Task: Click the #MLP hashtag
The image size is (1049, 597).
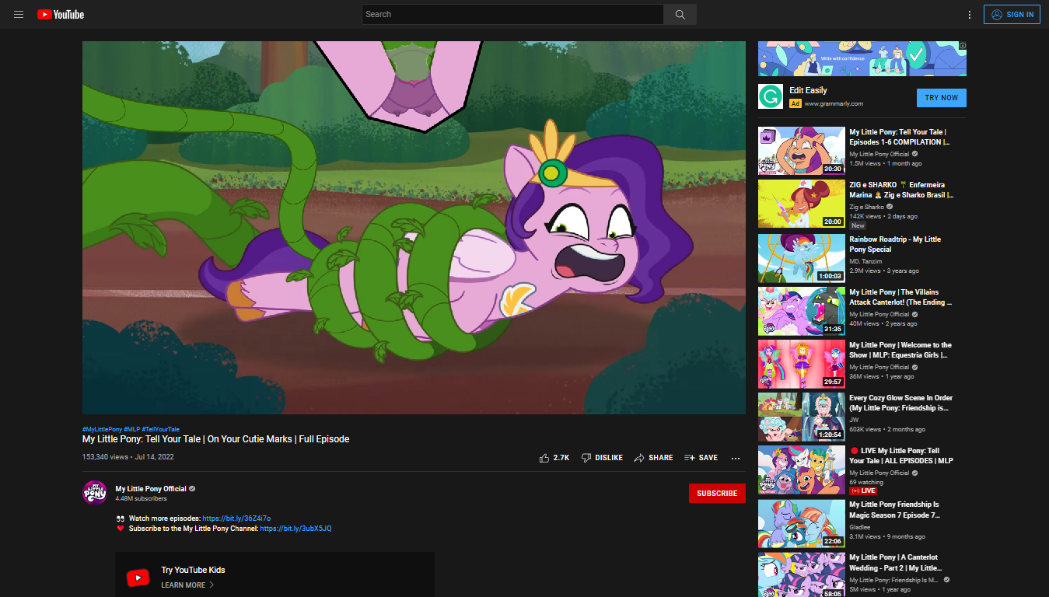Action: 131,429
